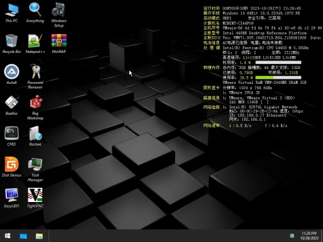Click the memory usage bar at 39.5%
The image size is (323, 242).
(278, 77)
